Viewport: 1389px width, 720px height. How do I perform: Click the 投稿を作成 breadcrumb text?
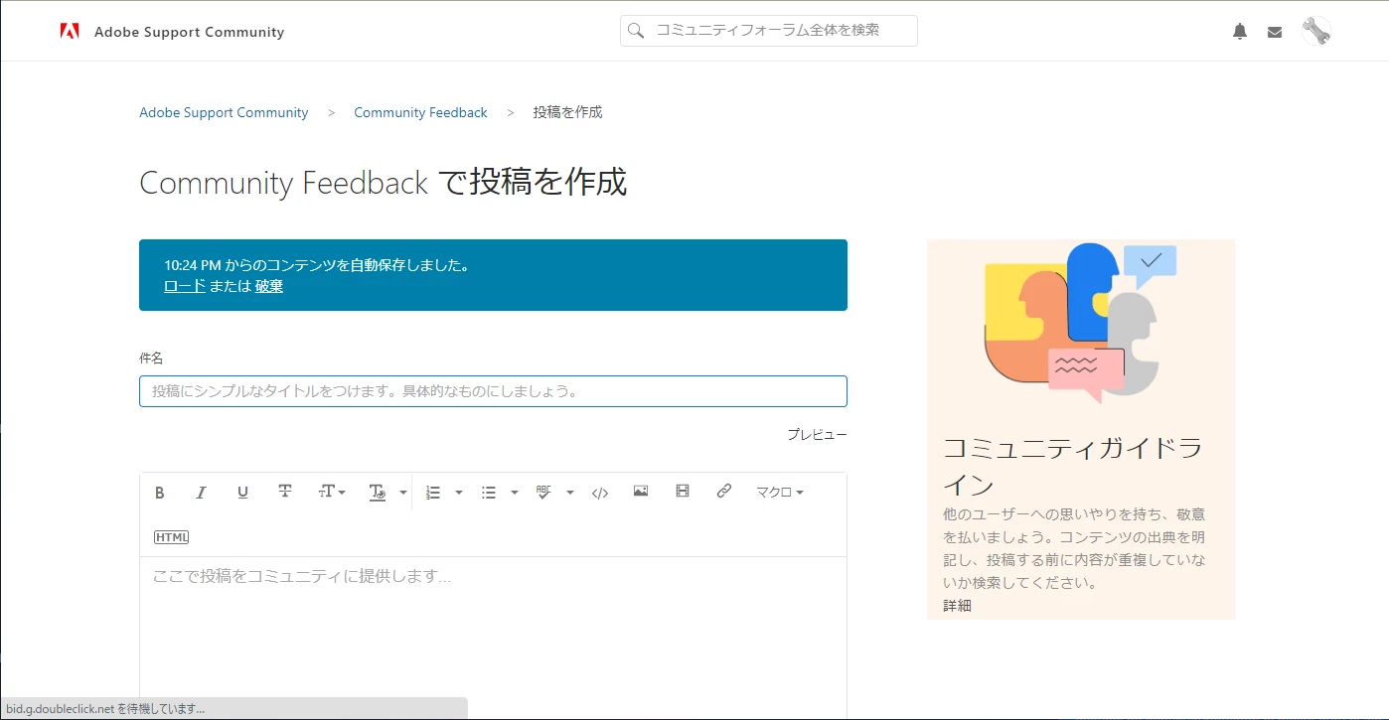tap(567, 112)
